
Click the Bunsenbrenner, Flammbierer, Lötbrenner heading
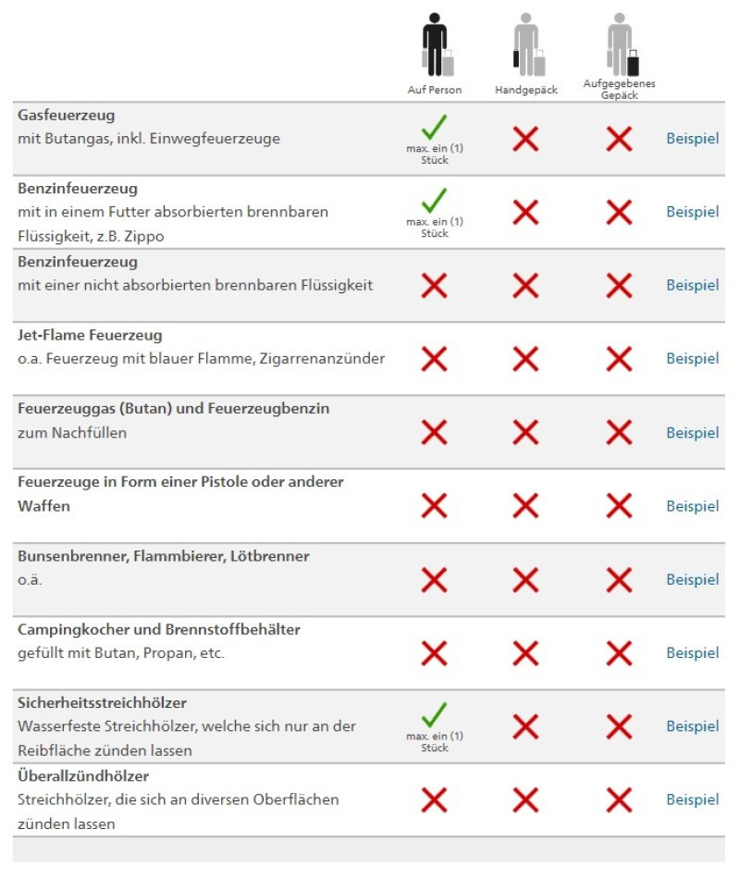[x=163, y=556]
